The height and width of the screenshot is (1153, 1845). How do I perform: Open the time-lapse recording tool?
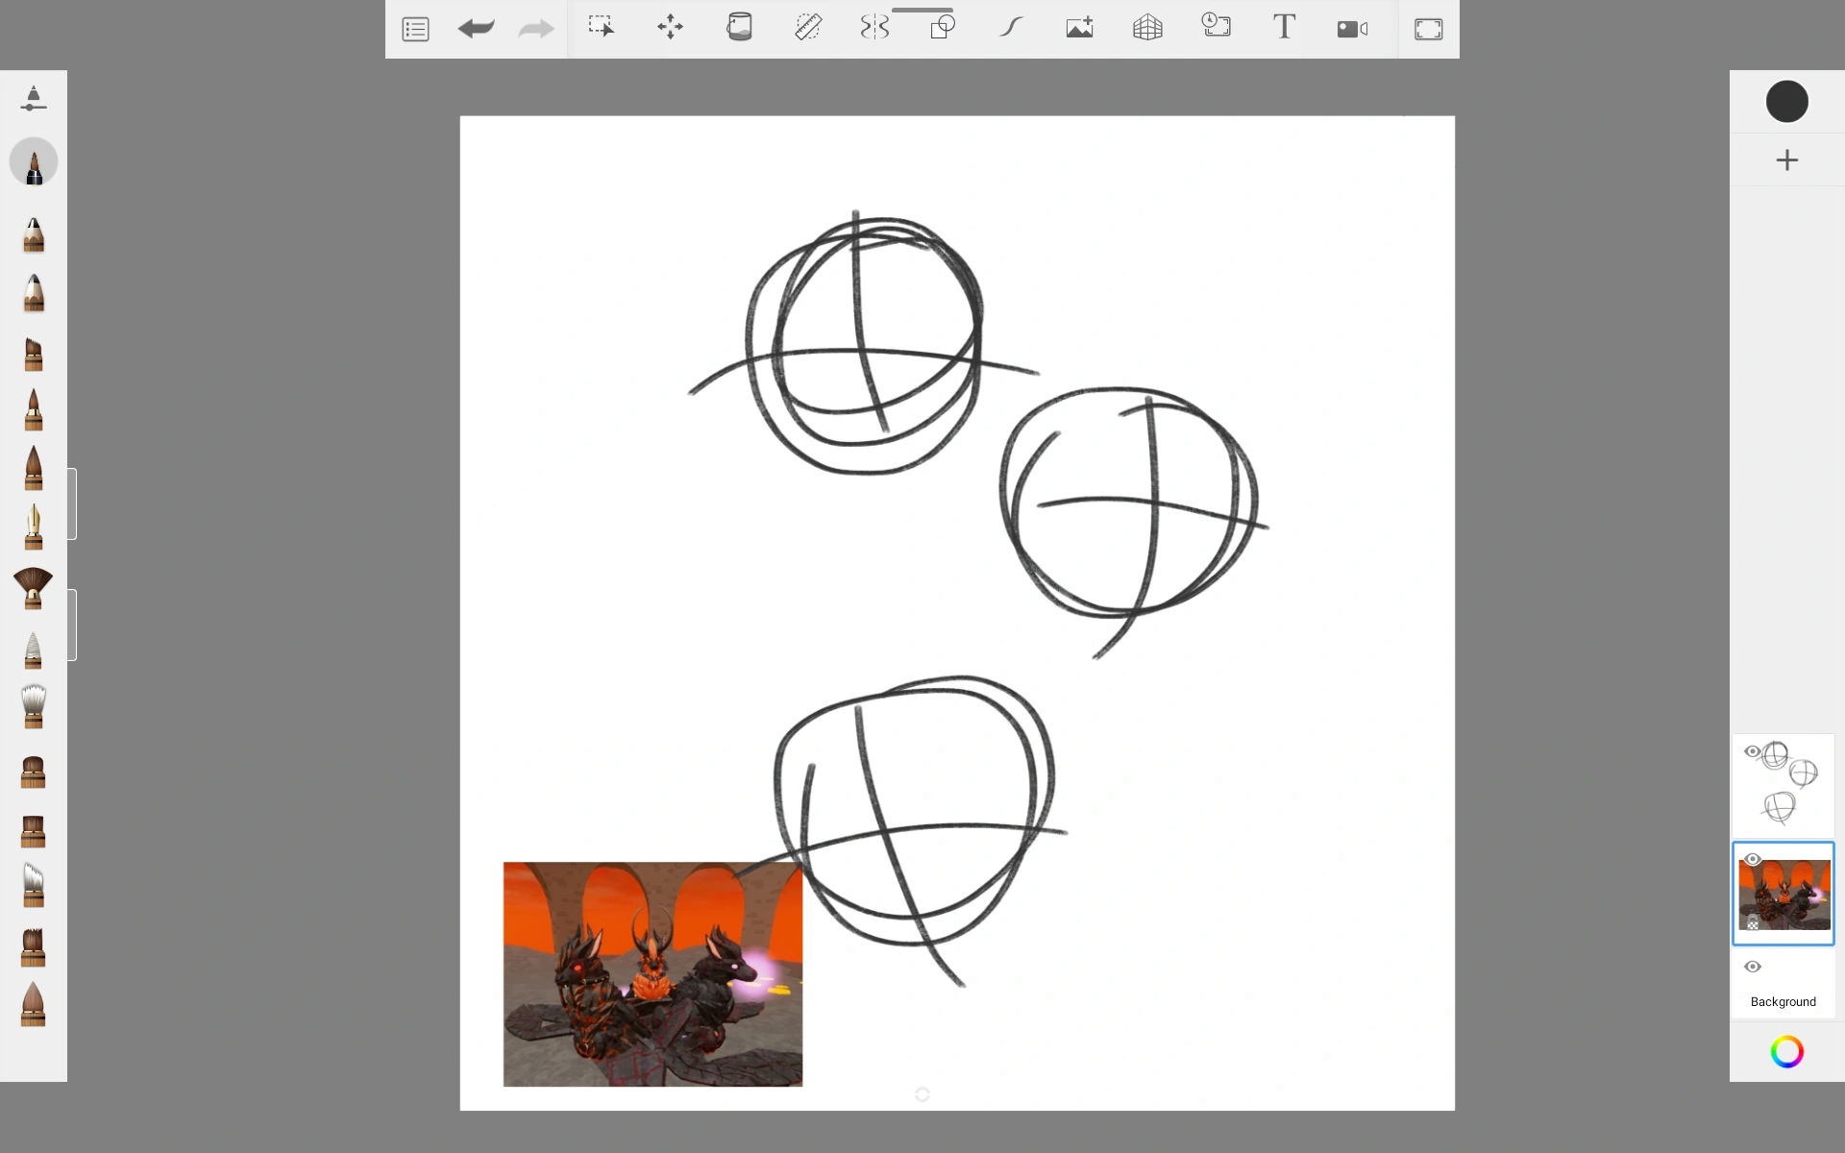click(1216, 27)
